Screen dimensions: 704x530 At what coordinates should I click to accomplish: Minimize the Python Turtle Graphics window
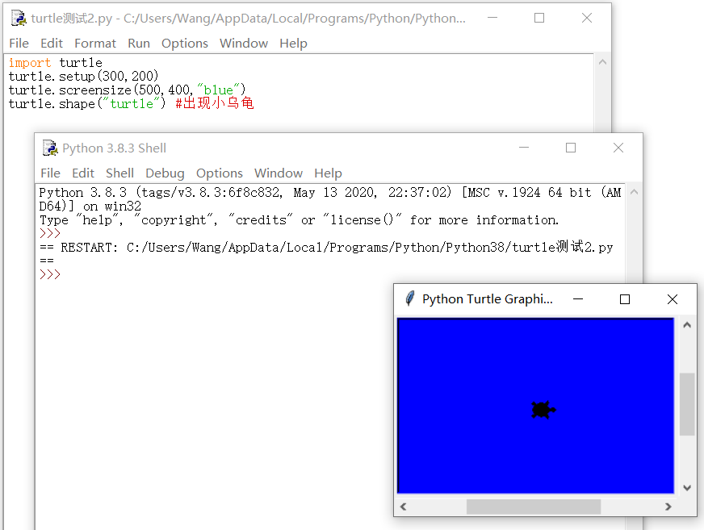pos(578,299)
